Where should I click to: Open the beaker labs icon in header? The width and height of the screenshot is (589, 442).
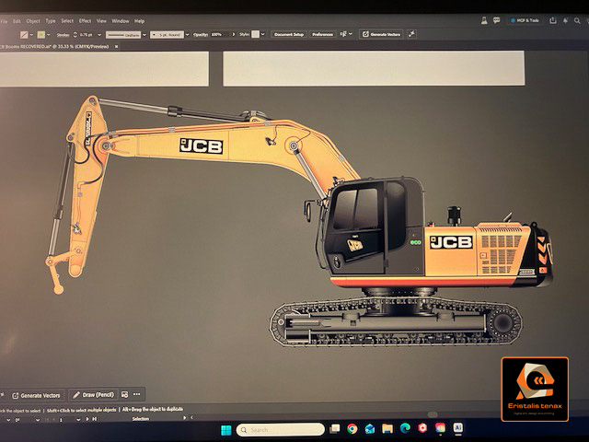point(484,20)
